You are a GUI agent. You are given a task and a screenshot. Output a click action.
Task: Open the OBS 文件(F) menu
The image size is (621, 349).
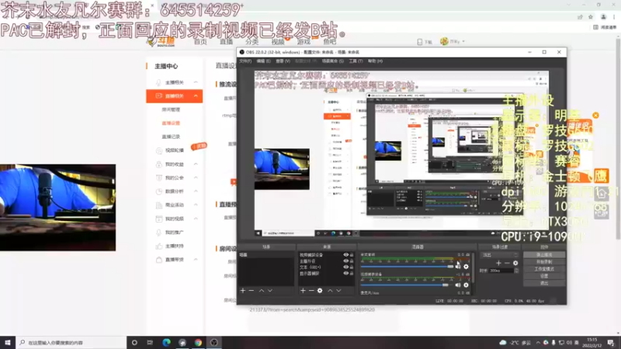(x=245, y=61)
